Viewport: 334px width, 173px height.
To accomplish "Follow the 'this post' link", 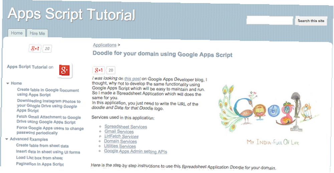I will (x=133, y=79).
